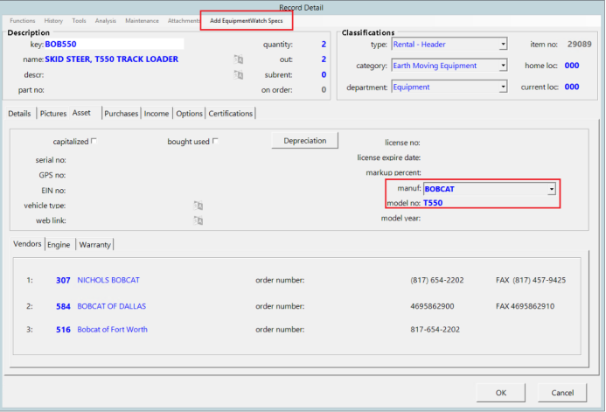Select fax number (817) 457-9425
Image resolution: width=606 pixels, height=412 pixels.
539,280
